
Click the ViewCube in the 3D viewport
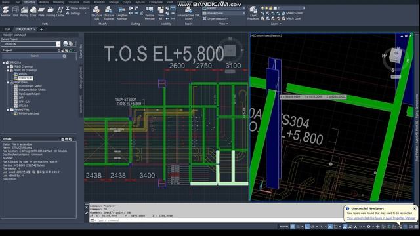pos(396,55)
